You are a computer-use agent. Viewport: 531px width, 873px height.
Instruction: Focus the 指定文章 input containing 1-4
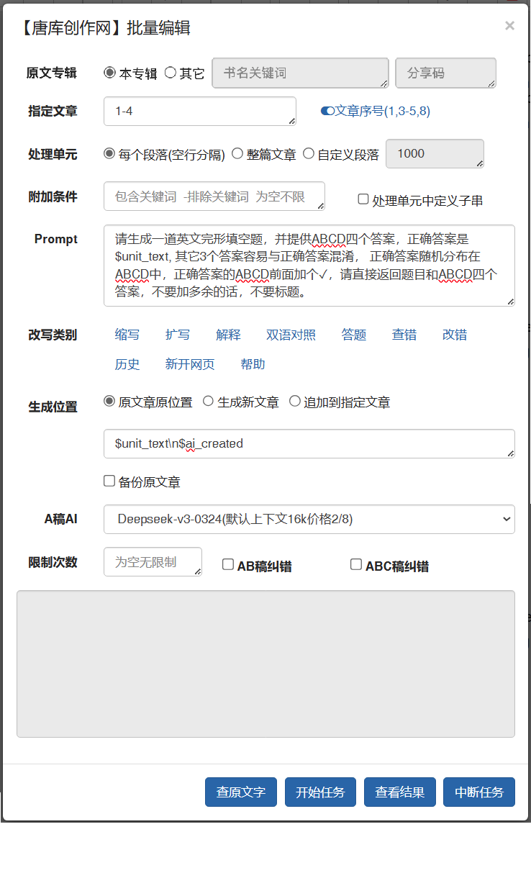199,111
